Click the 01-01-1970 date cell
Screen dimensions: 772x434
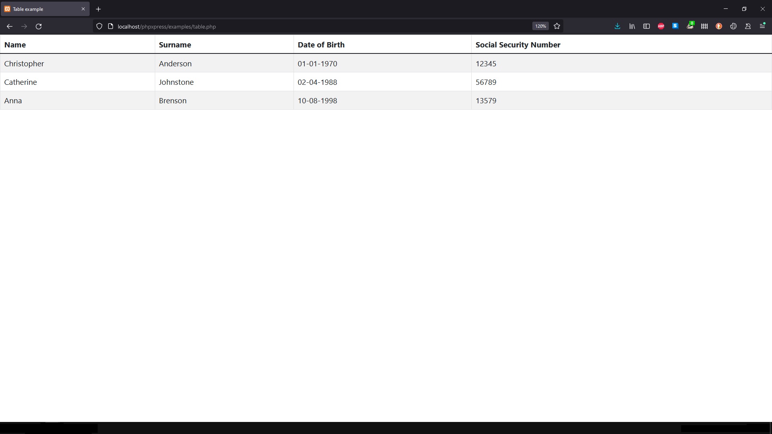point(382,63)
